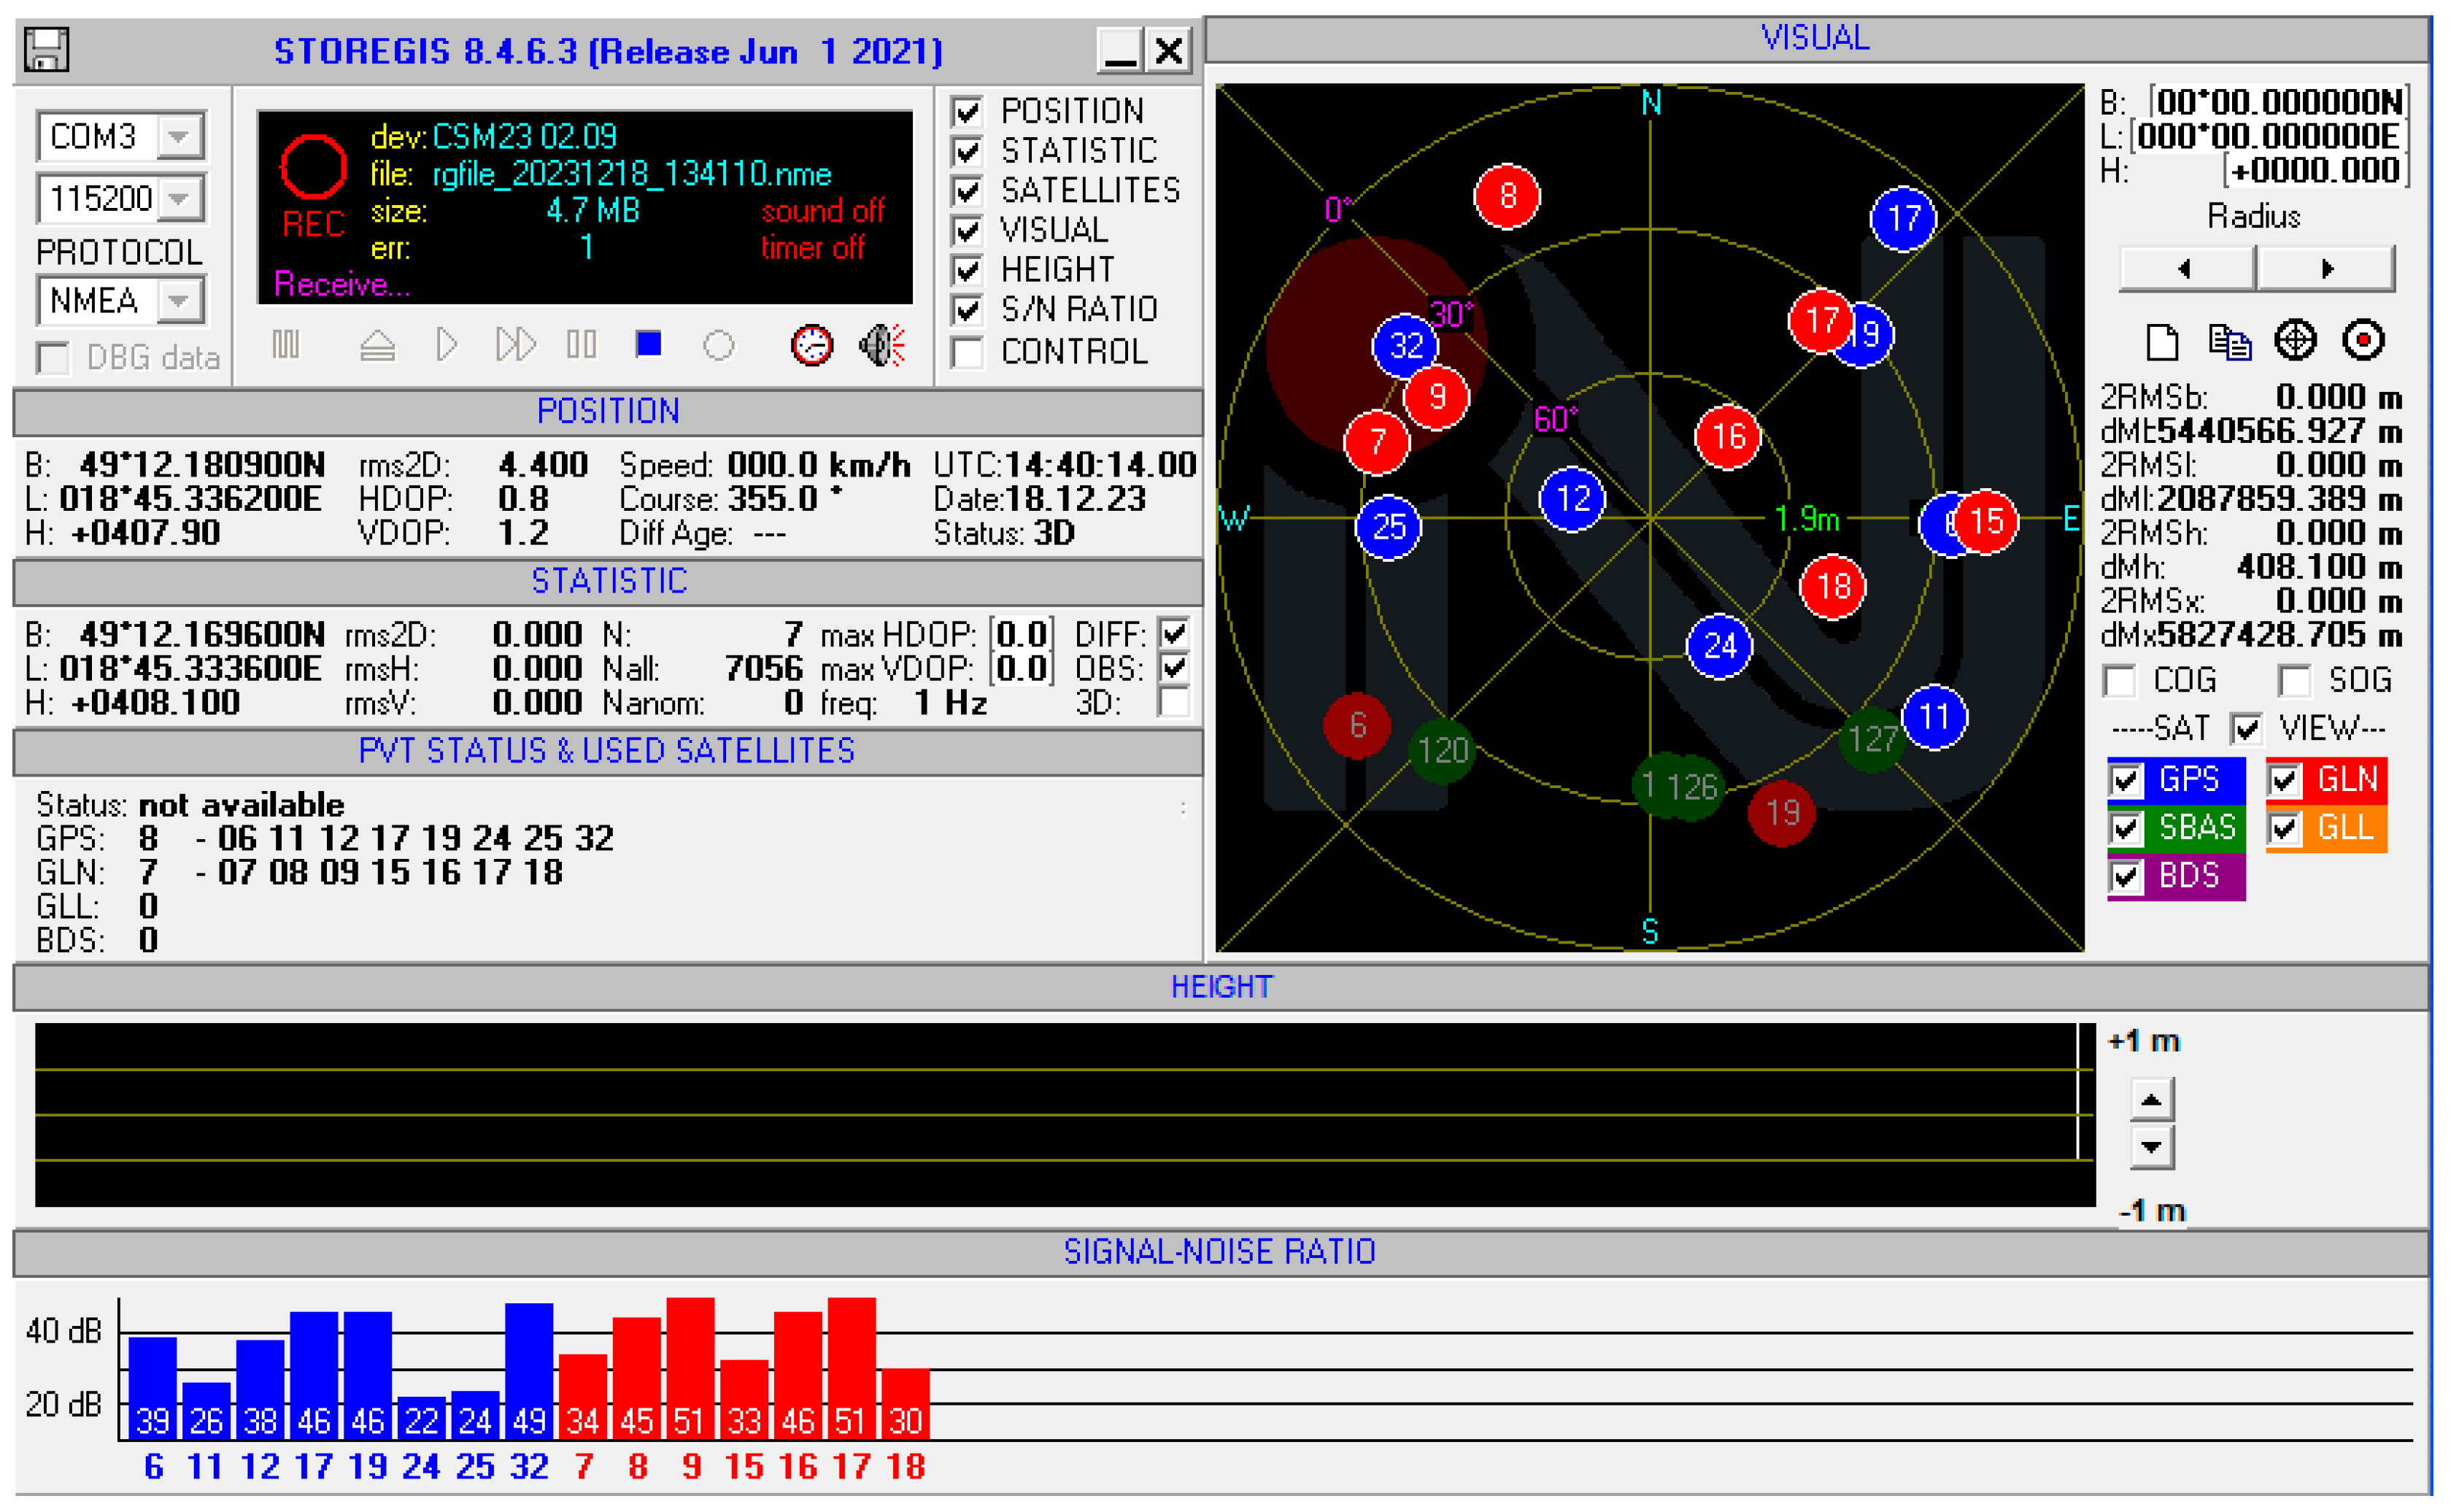Screen dimensions: 2451x1512
Task: Click the PVT STATUS & USED SATELLITES header
Action: click(x=606, y=751)
